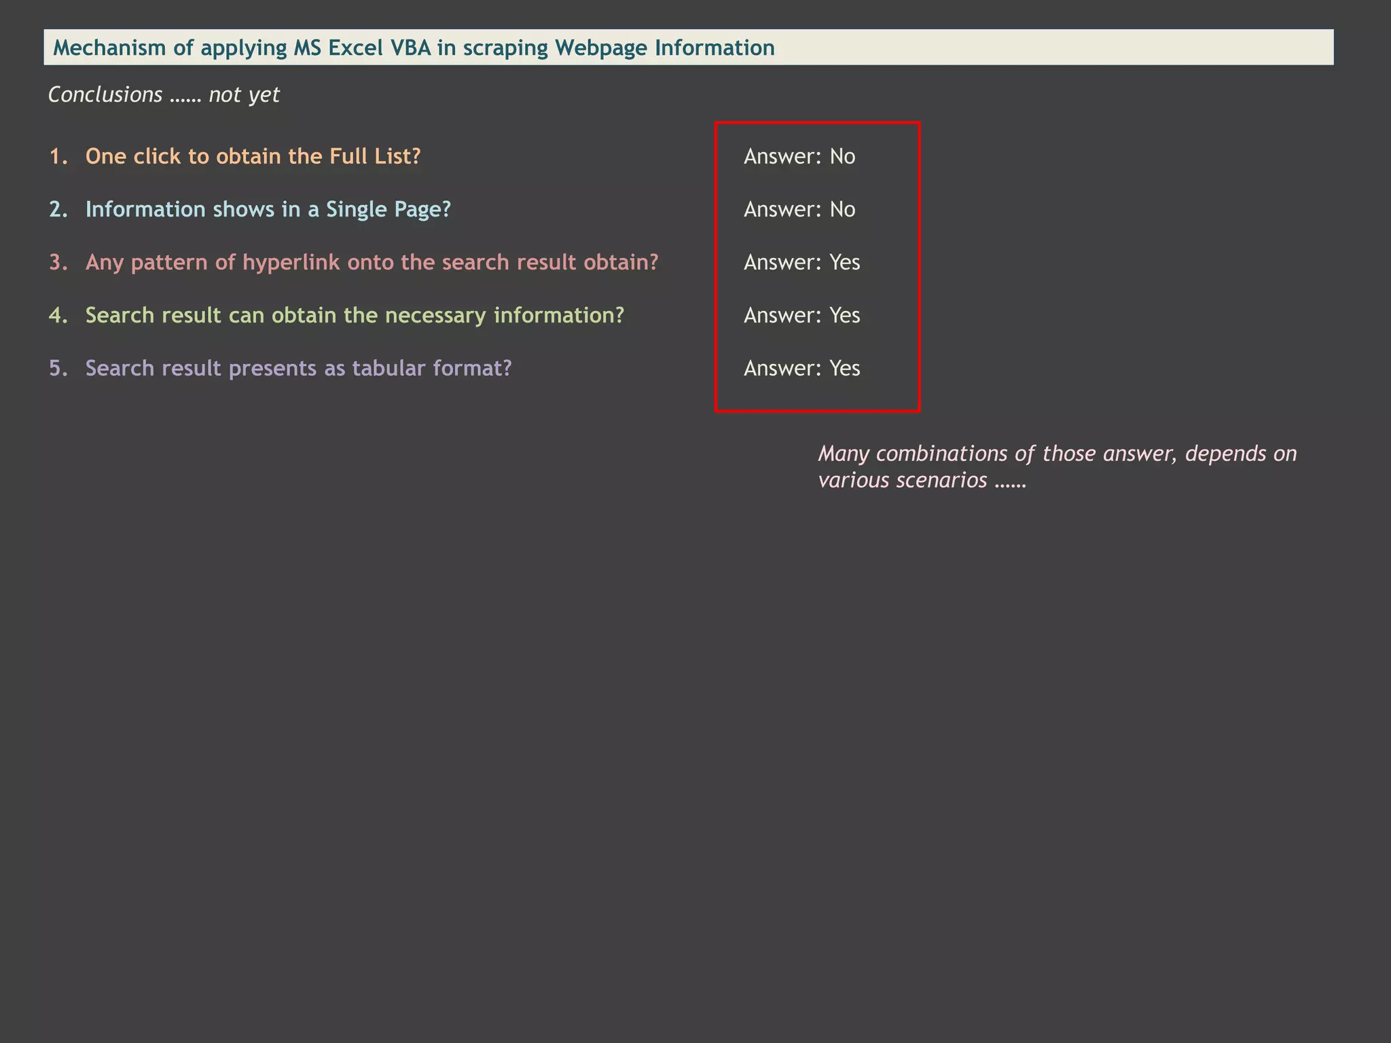Select the 'Many combinations of those answer' note
Viewport: 1391px width, 1043px height.
1058,466
